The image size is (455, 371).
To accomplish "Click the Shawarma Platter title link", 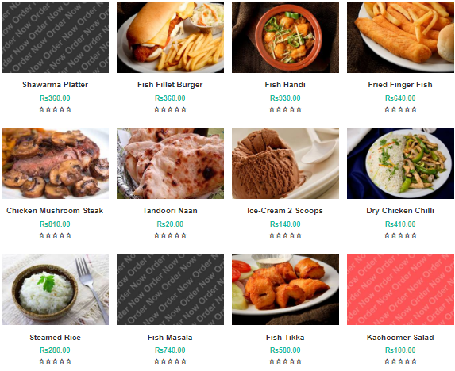I will [x=55, y=85].
